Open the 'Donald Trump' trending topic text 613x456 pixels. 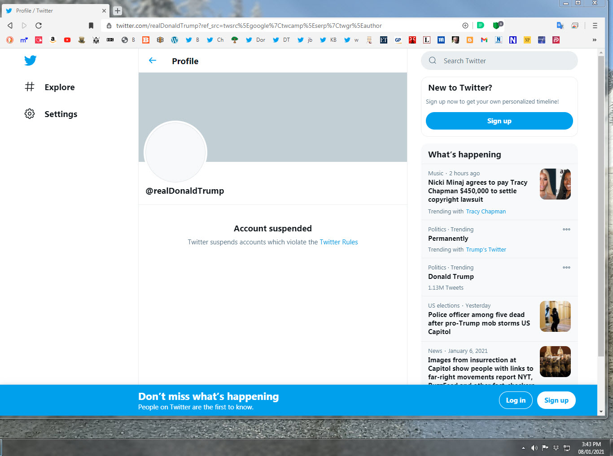tap(451, 277)
